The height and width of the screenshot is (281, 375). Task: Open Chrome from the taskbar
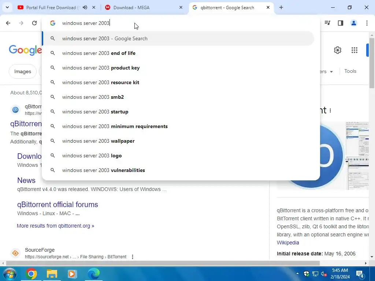click(31, 274)
